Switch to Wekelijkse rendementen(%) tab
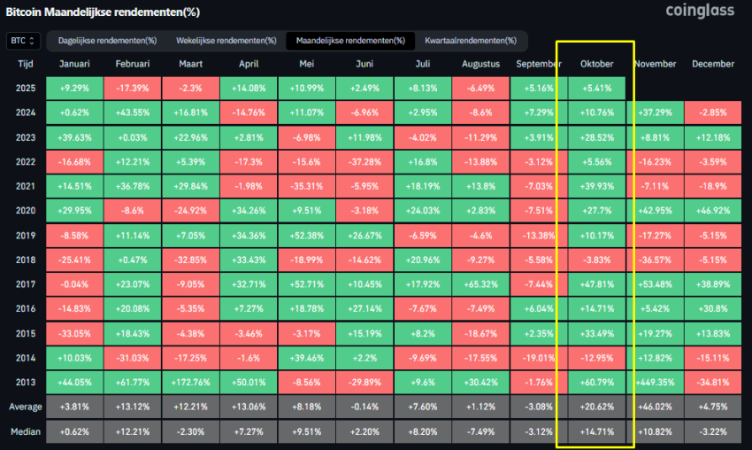 226,41
